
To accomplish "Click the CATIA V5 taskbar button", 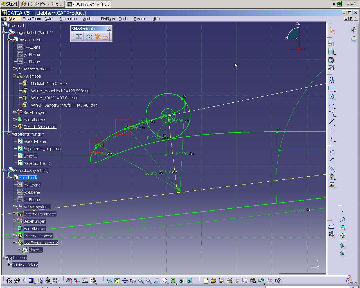I will (x=88, y=4).
